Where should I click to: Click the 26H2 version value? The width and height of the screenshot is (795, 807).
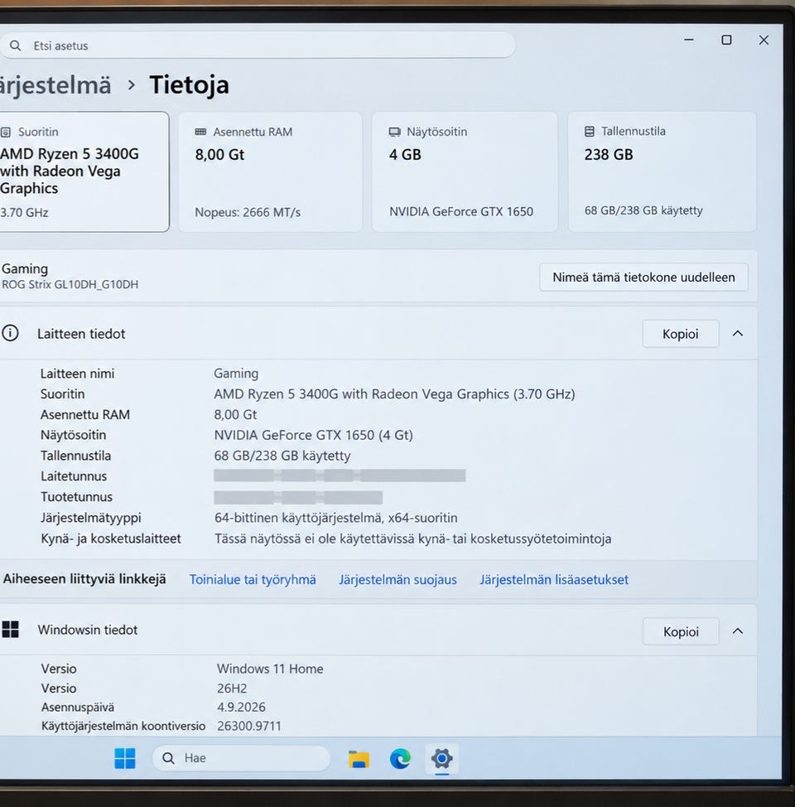pos(232,689)
